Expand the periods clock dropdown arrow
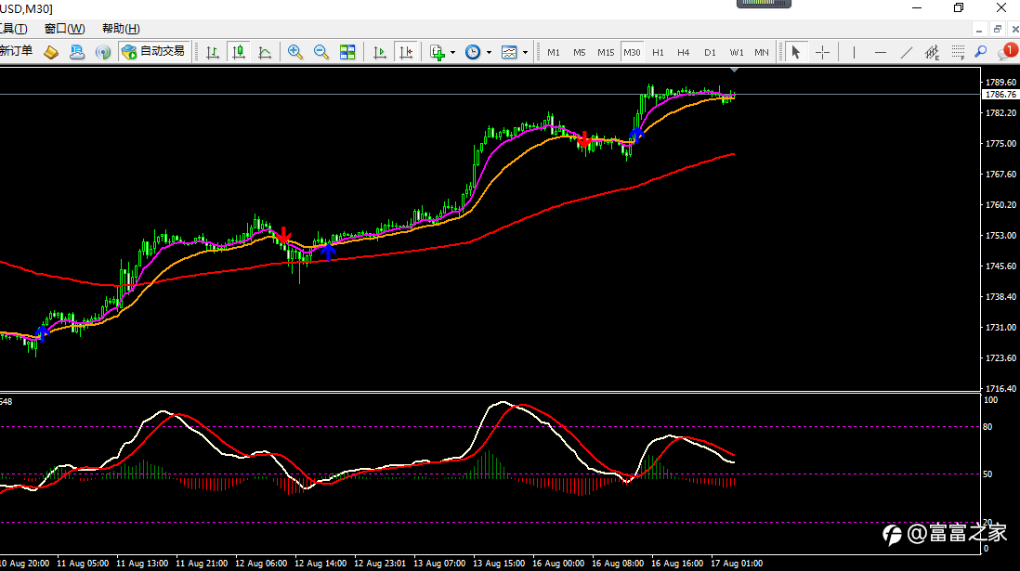1020x571 pixels. 490,52
